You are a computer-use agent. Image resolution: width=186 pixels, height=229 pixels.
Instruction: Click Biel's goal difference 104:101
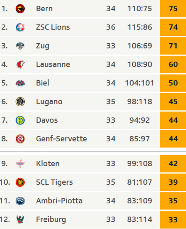click(x=139, y=83)
